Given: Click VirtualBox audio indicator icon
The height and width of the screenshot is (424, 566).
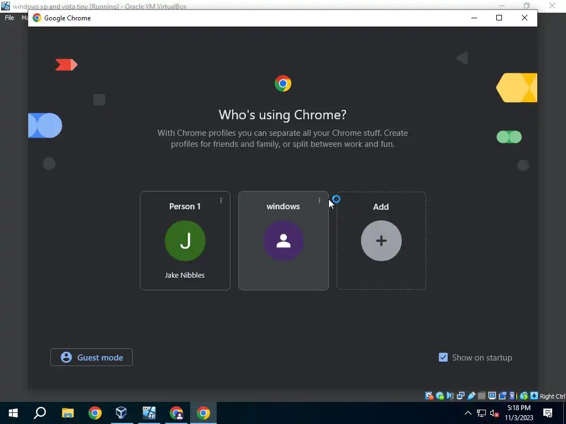Looking at the screenshot, I should [x=450, y=396].
